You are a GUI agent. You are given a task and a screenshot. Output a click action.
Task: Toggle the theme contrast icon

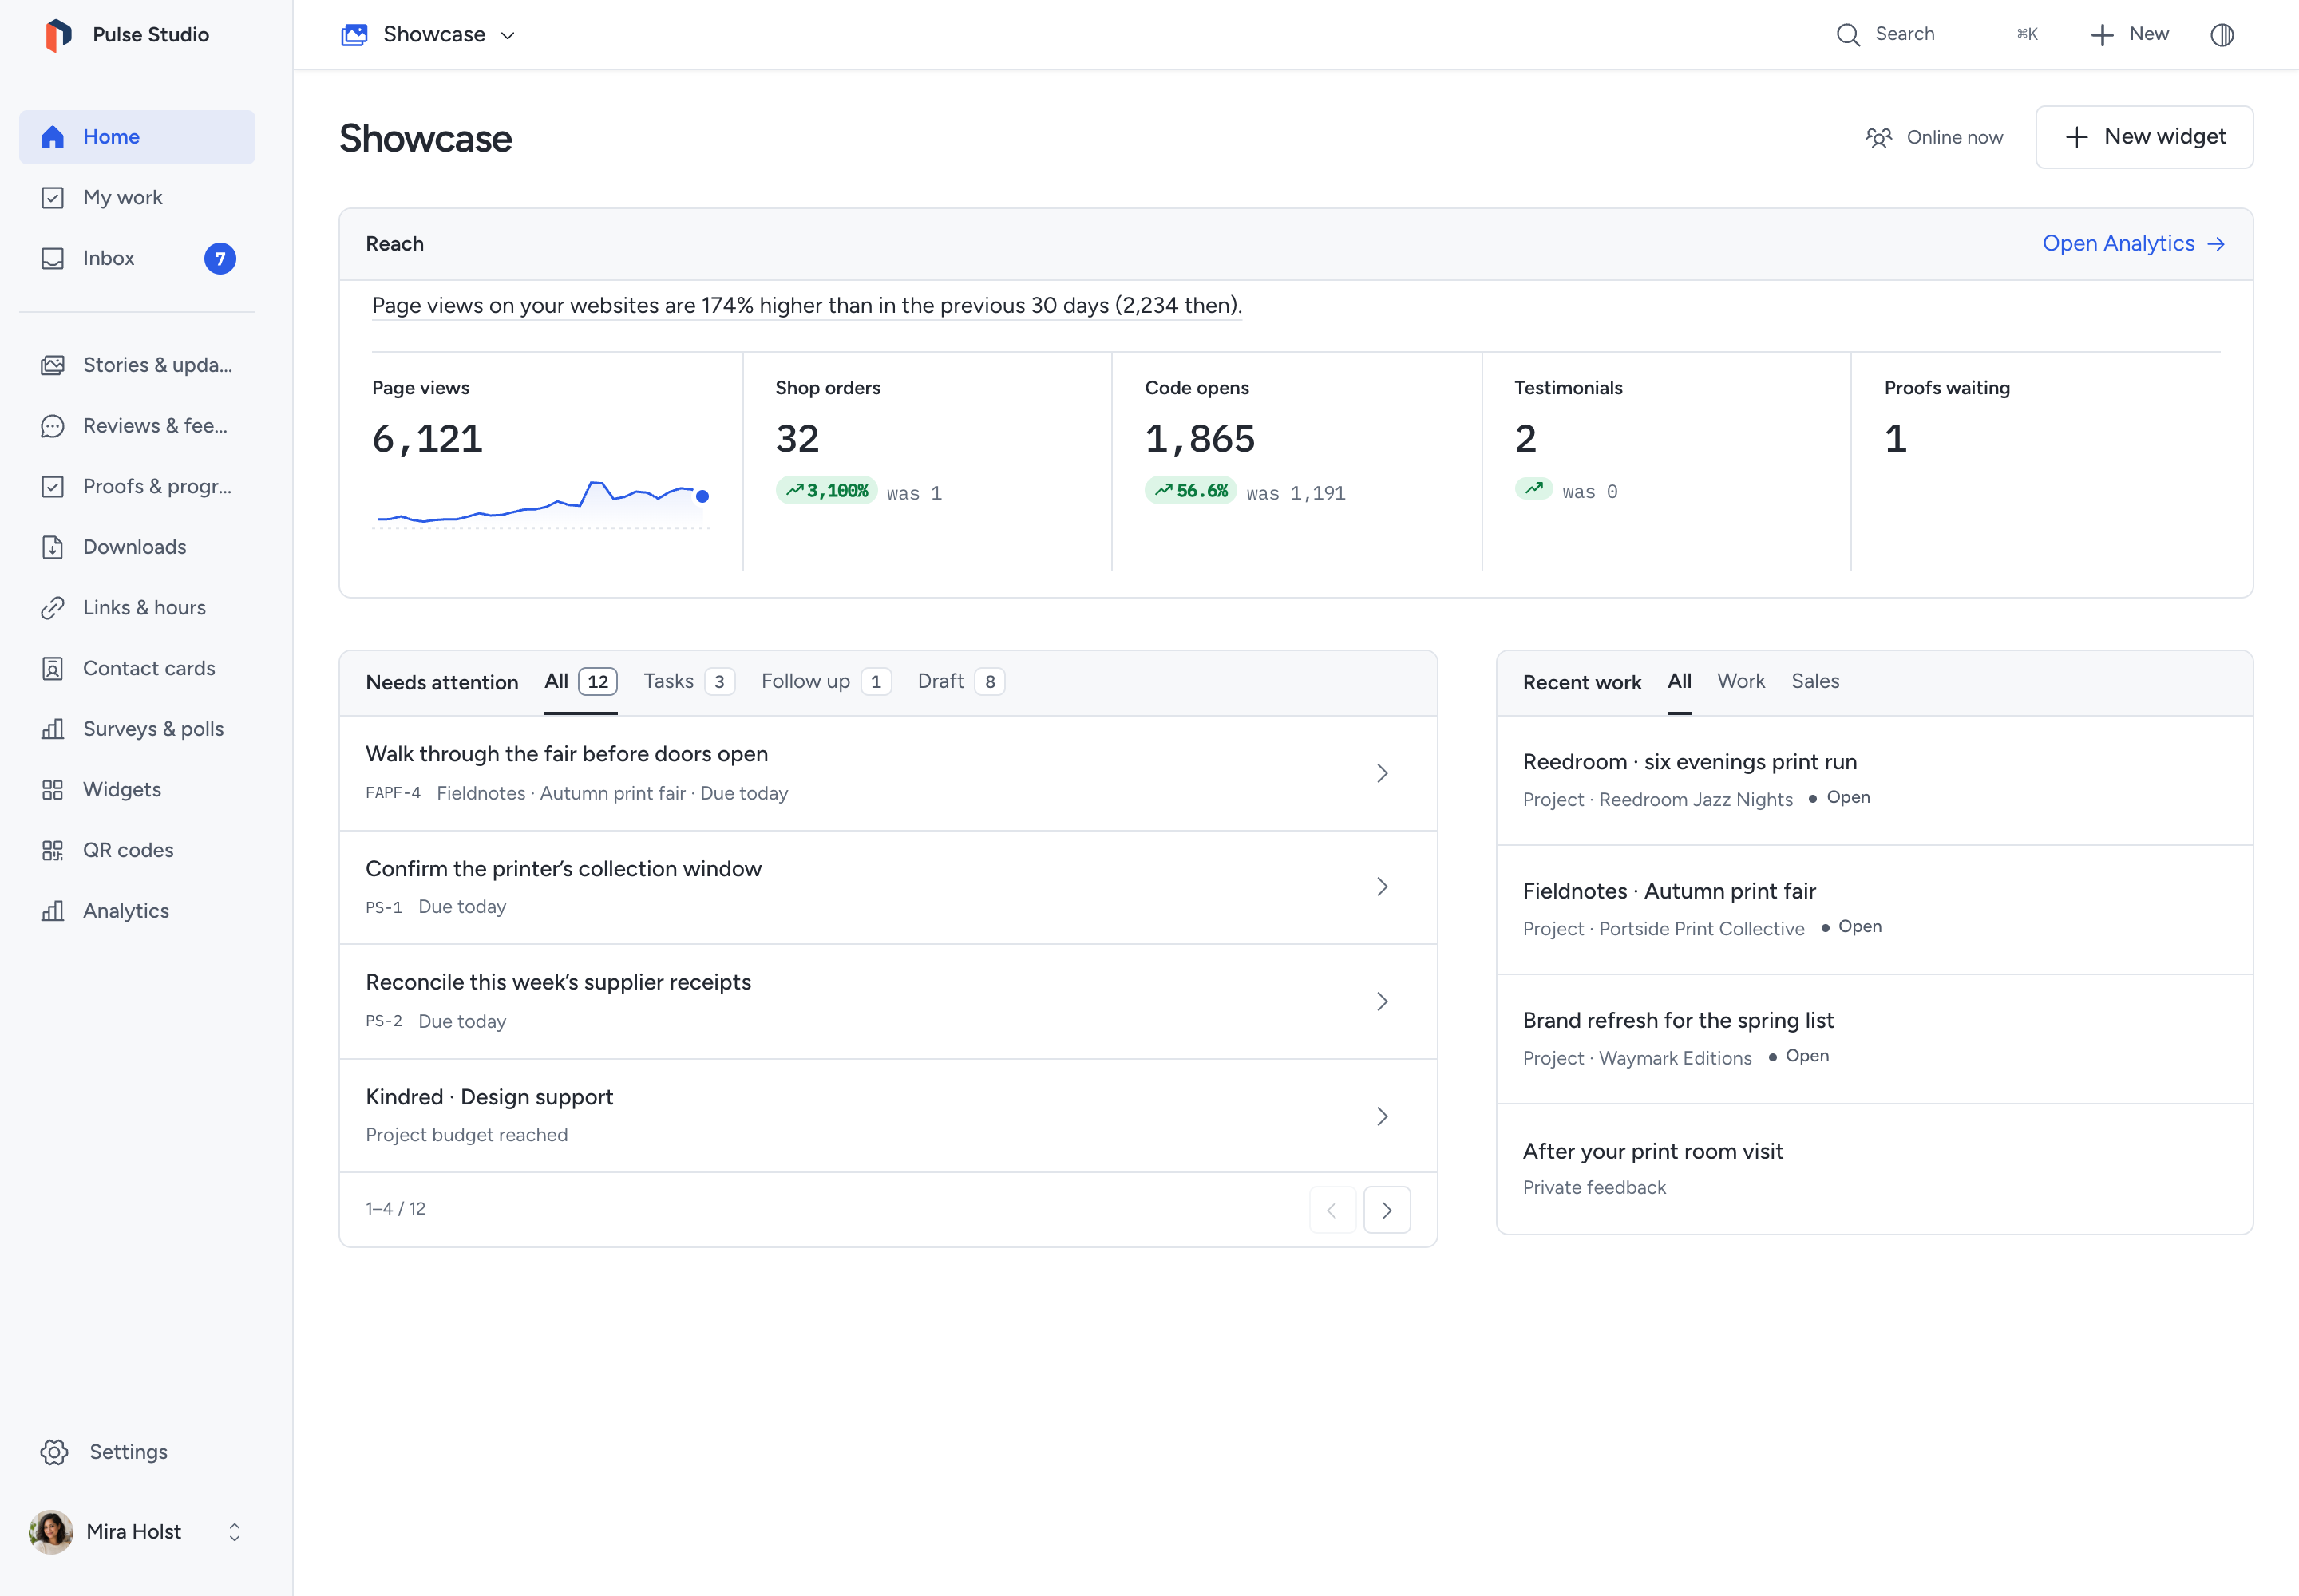pyautogui.click(x=2222, y=35)
